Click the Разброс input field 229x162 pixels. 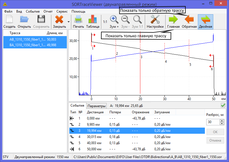pyautogui.click(x=213, y=122)
